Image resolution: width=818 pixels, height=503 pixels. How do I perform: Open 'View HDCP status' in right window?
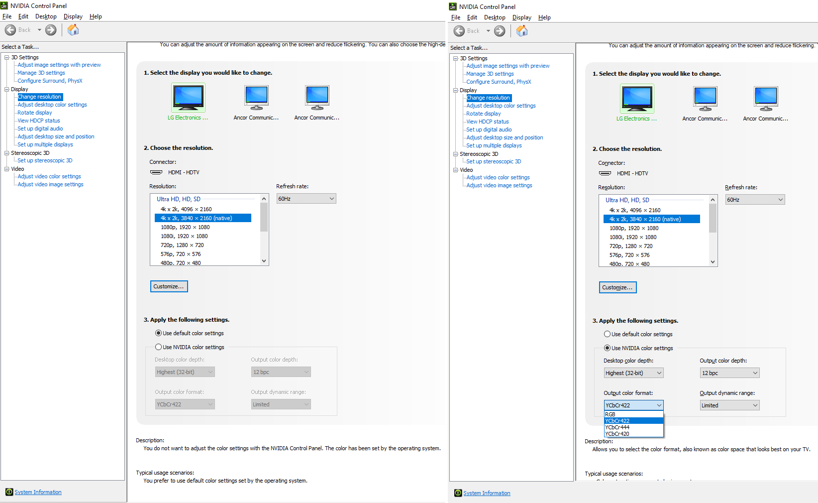[x=488, y=122]
